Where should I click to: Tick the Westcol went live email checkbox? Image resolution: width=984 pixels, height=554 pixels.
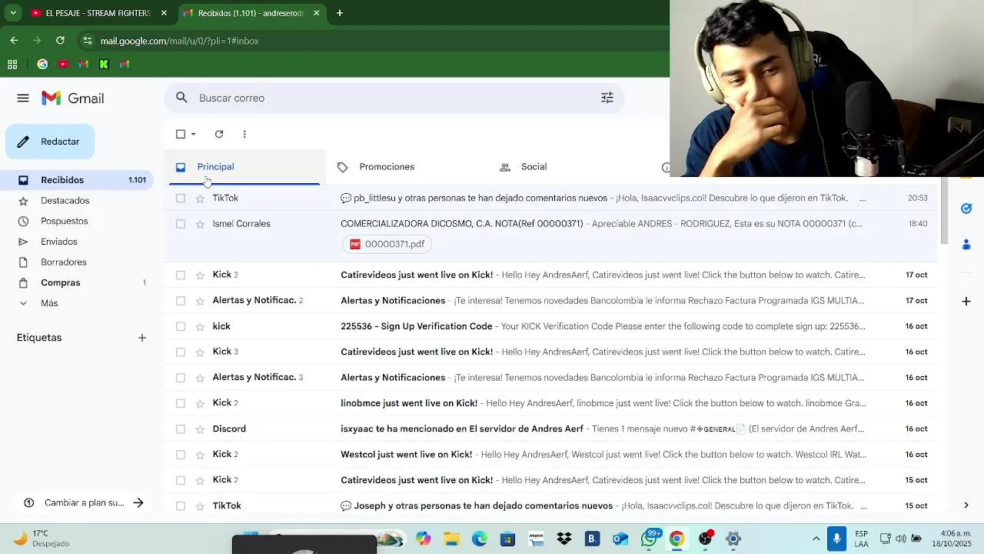click(x=181, y=455)
